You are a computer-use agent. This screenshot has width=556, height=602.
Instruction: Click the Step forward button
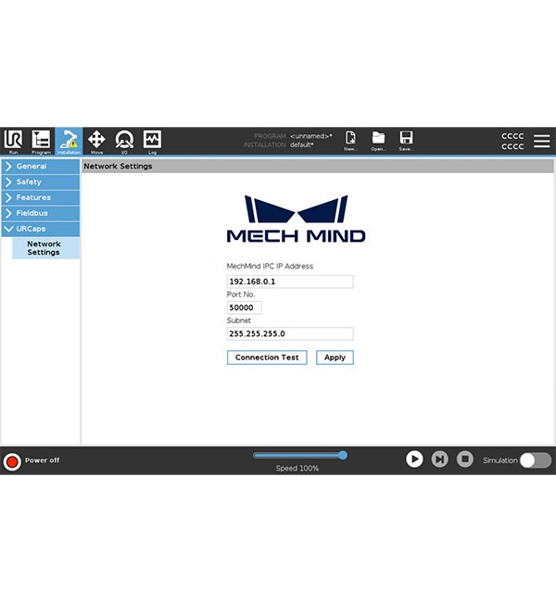tap(439, 459)
